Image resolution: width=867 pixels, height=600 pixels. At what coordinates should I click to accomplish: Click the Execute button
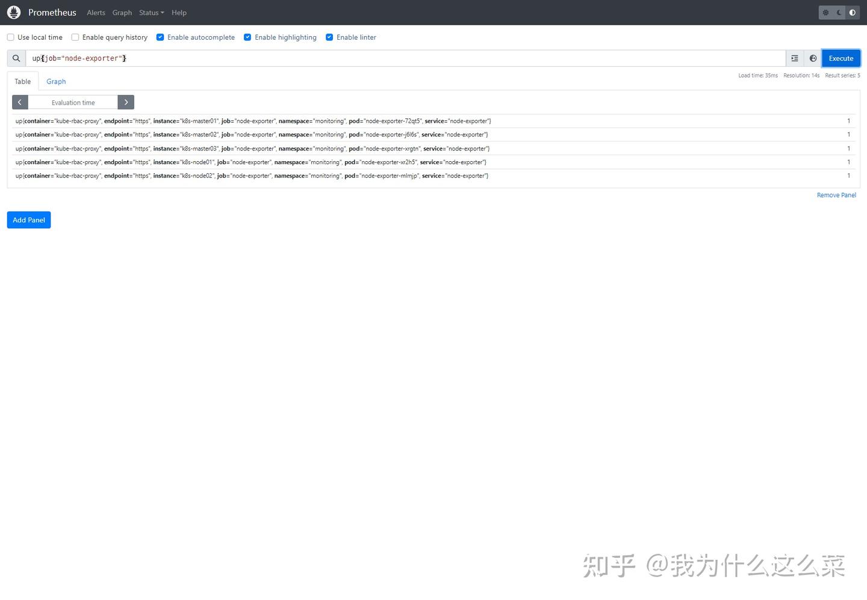(841, 58)
